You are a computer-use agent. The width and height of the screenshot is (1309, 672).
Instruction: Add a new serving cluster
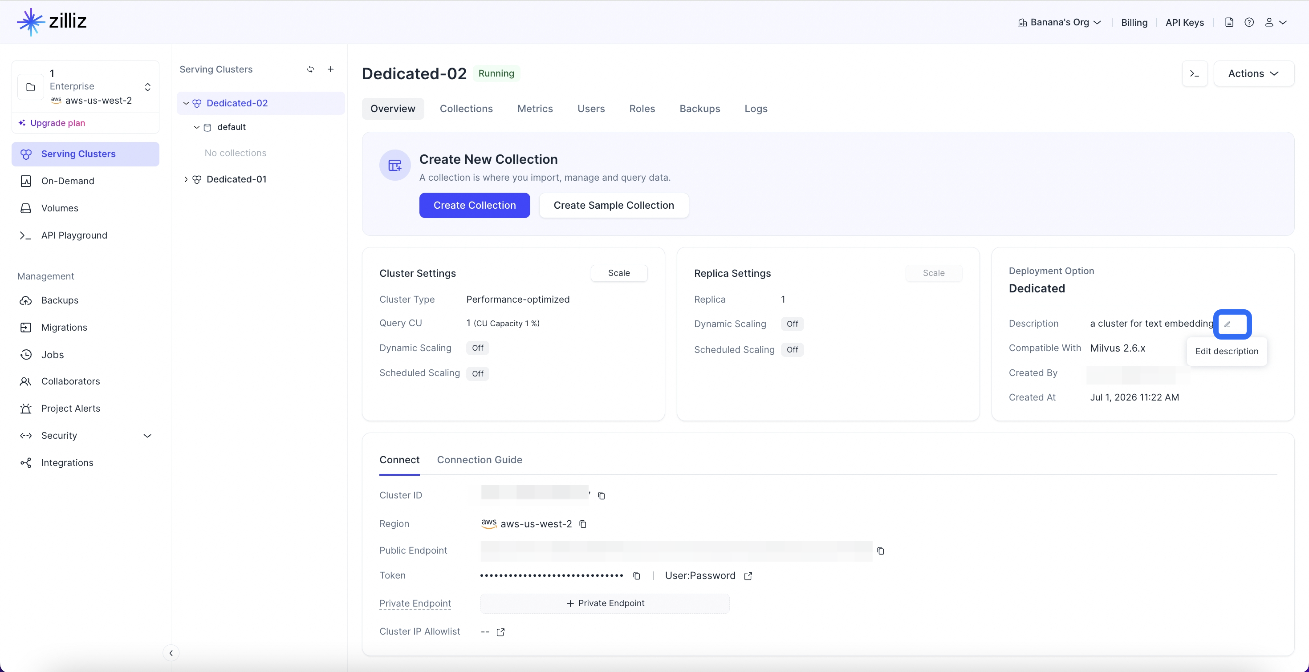coord(330,69)
